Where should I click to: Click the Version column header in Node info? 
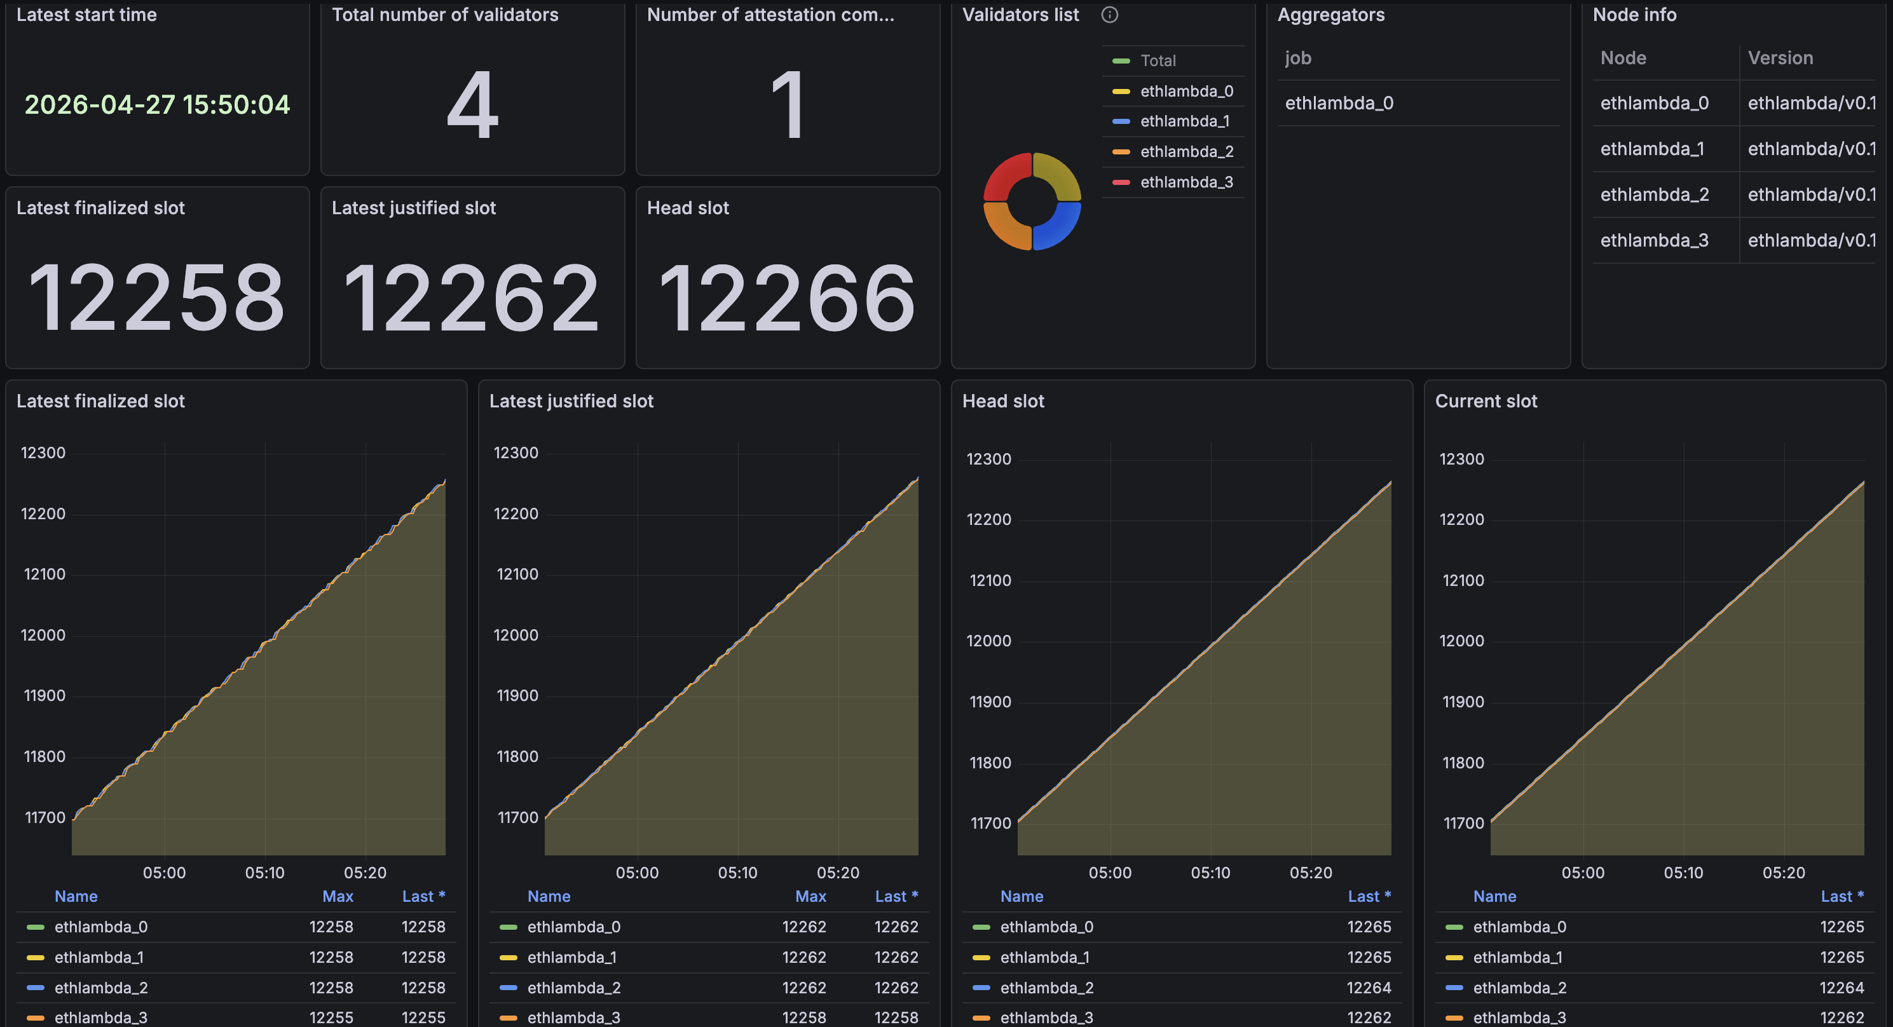click(x=1780, y=58)
